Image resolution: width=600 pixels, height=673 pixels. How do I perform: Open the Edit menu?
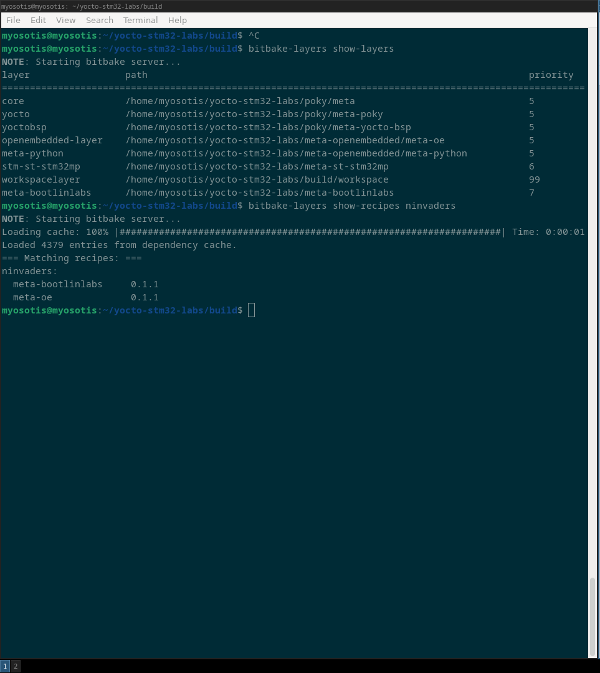click(38, 20)
